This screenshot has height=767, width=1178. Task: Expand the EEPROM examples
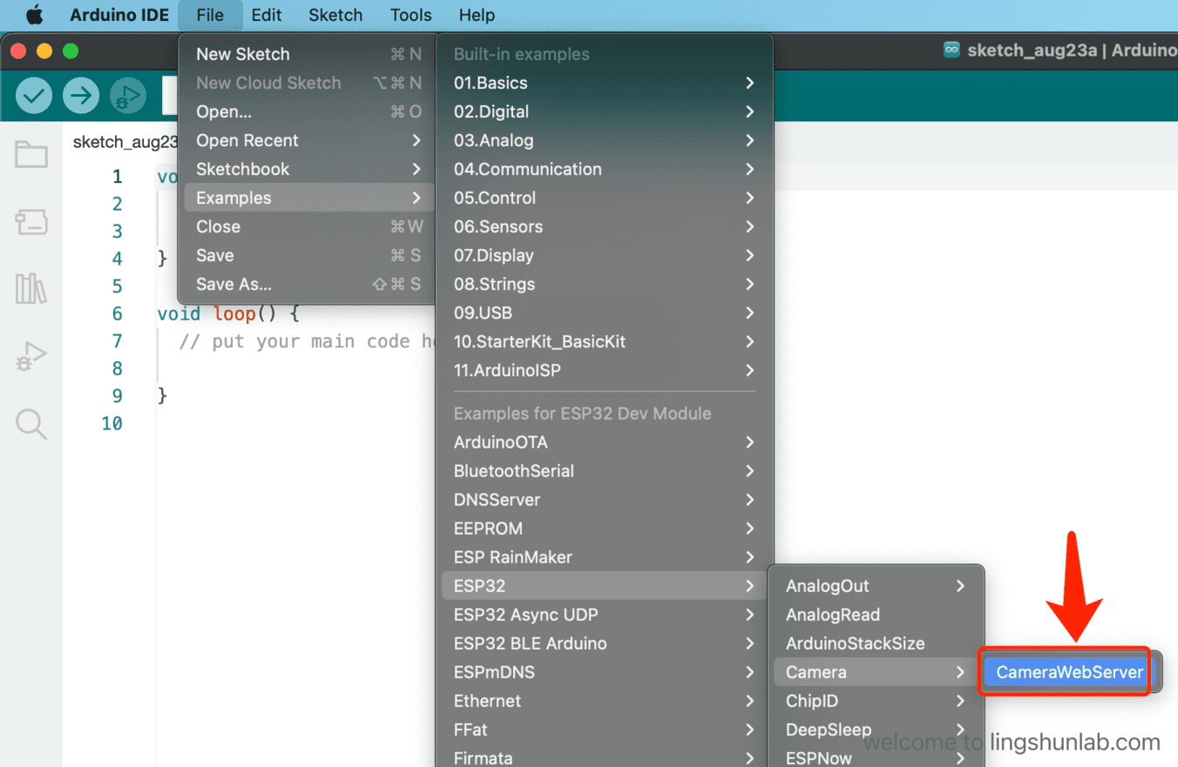[x=604, y=528]
